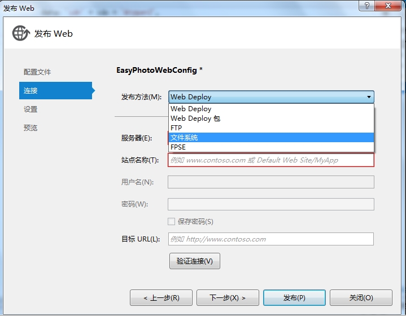Go to the 设置 step
406x316 pixels.
pos(30,109)
